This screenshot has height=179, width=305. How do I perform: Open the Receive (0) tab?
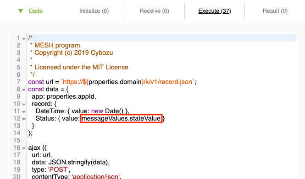(x=154, y=11)
